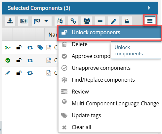The height and width of the screenshot is (134, 162).
Task: Toggle the hamburger menu button
Action: pyautogui.click(x=150, y=21)
